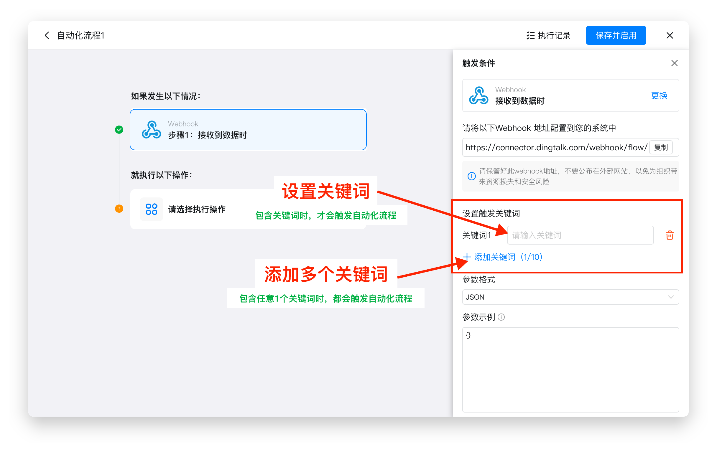
Task: Click the Webhook icon in 步骤1
Action: coord(152,129)
